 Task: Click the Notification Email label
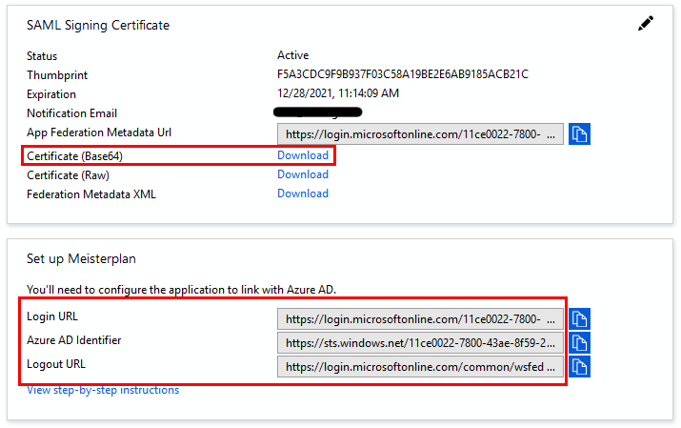72,113
